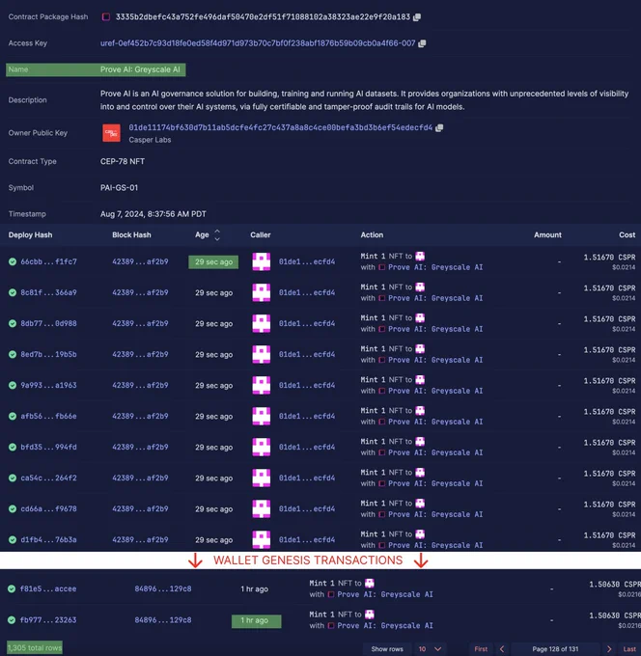Click success status icon for 8db77...0d988
The height and width of the screenshot is (656, 641).
(13, 324)
